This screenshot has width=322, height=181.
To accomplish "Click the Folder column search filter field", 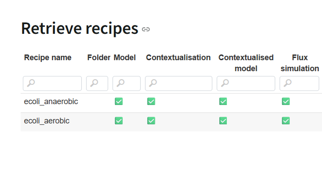I will click(97, 83).
